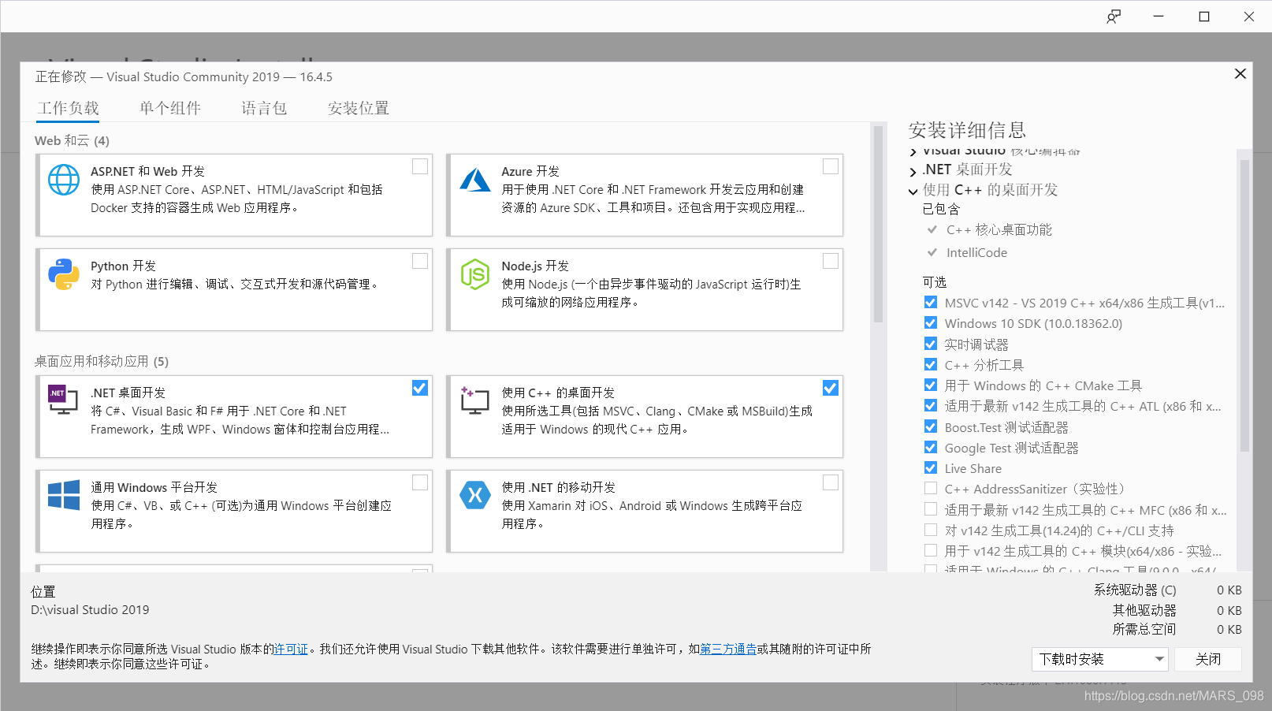This screenshot has height=711, width=1272.
Task: Click the D:\visual Studio 2019 location path
Action: pyautogui.click(x=90, y=610)
